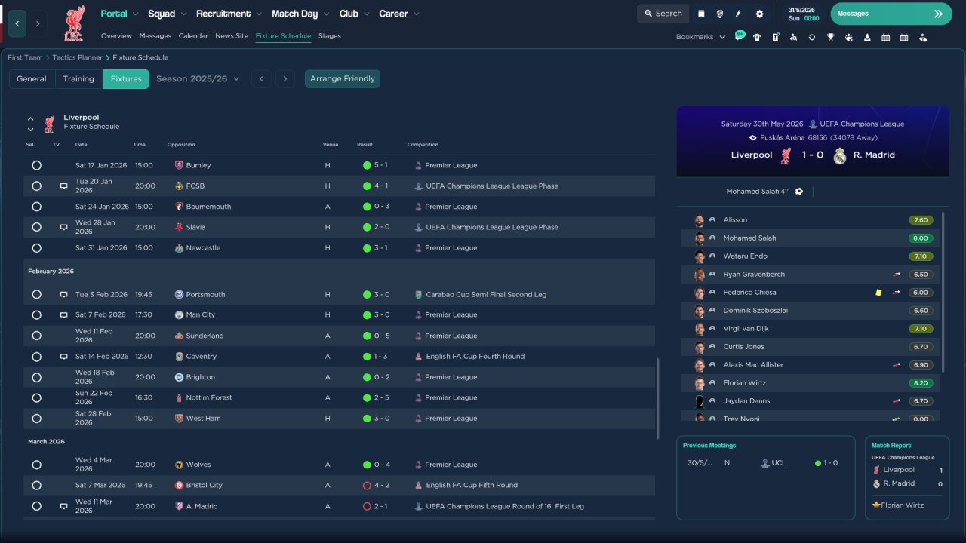Open the Squad dropdown menu
This screenshot has width=966, height=543.
tap(168, 14)
